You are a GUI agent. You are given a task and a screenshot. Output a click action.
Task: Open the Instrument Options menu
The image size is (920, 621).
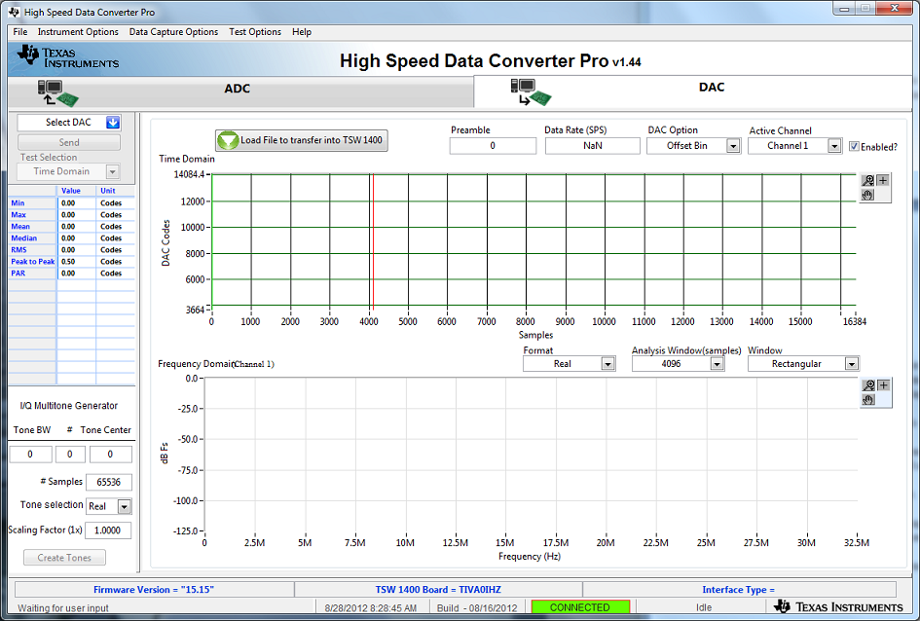coord(78,31)
